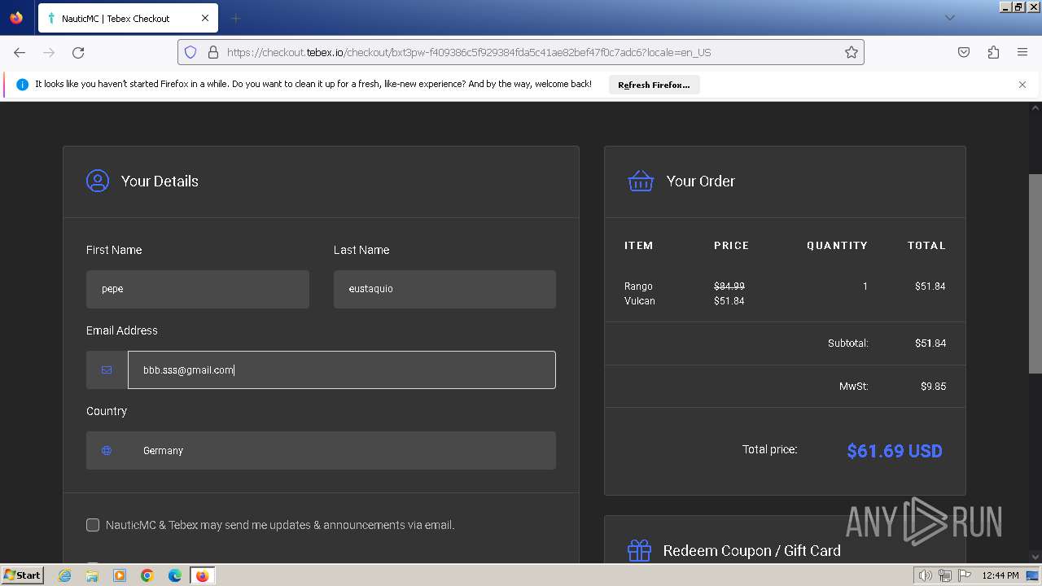This screenshot has height=586, width=1042.
Task: View site security padlock info
Action: [x=213, y=52]
